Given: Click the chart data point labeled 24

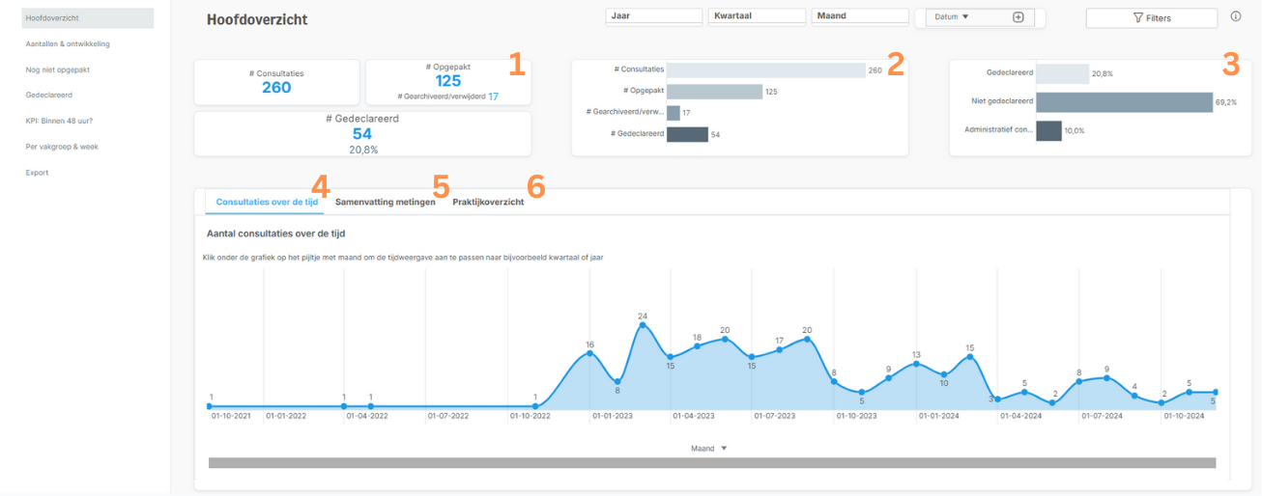Looking at the screenshot, I should [x=643, y=326].
